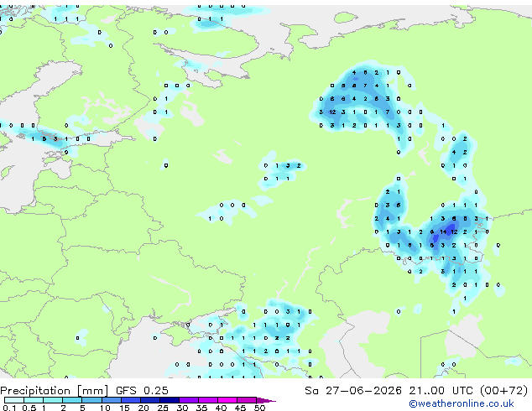The image size is (532, 411).
Task: Click the '(00+72)' forecast offset text
Action: [x=503, y=391]
